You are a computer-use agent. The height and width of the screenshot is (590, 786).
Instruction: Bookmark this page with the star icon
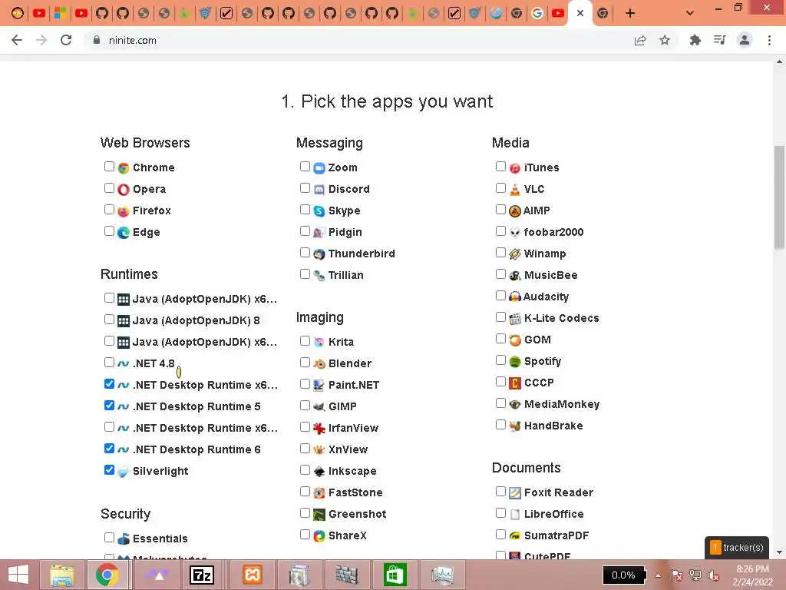pyautogui.click(x=665, y=40)
